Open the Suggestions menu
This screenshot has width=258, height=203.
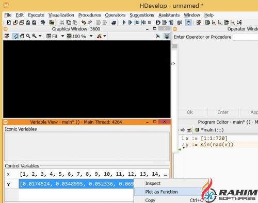[x=142, y=15]
